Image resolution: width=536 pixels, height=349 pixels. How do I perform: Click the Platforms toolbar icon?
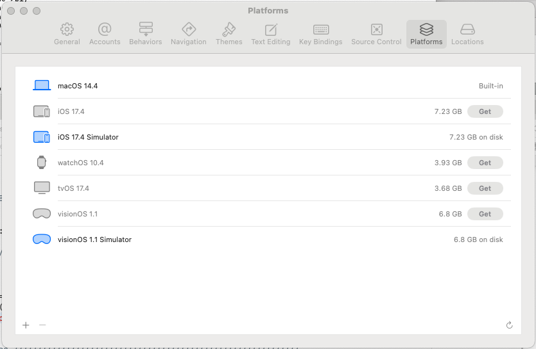coord(426,34)
